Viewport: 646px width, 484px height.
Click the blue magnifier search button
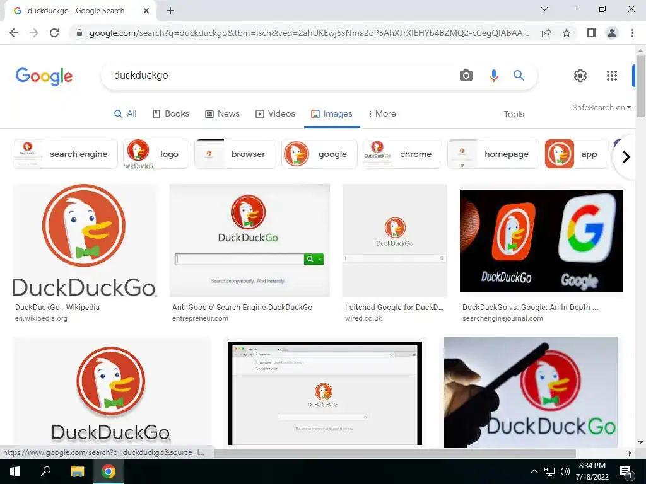(x=519, y=76)
